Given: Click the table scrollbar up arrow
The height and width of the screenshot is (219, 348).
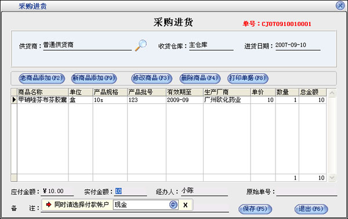Looking at the screenshot, I should coord(332,93).
